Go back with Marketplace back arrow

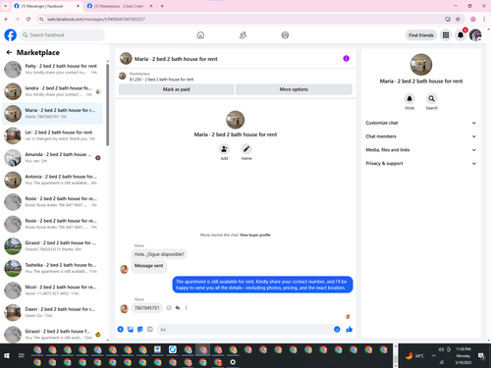point(9,52)
